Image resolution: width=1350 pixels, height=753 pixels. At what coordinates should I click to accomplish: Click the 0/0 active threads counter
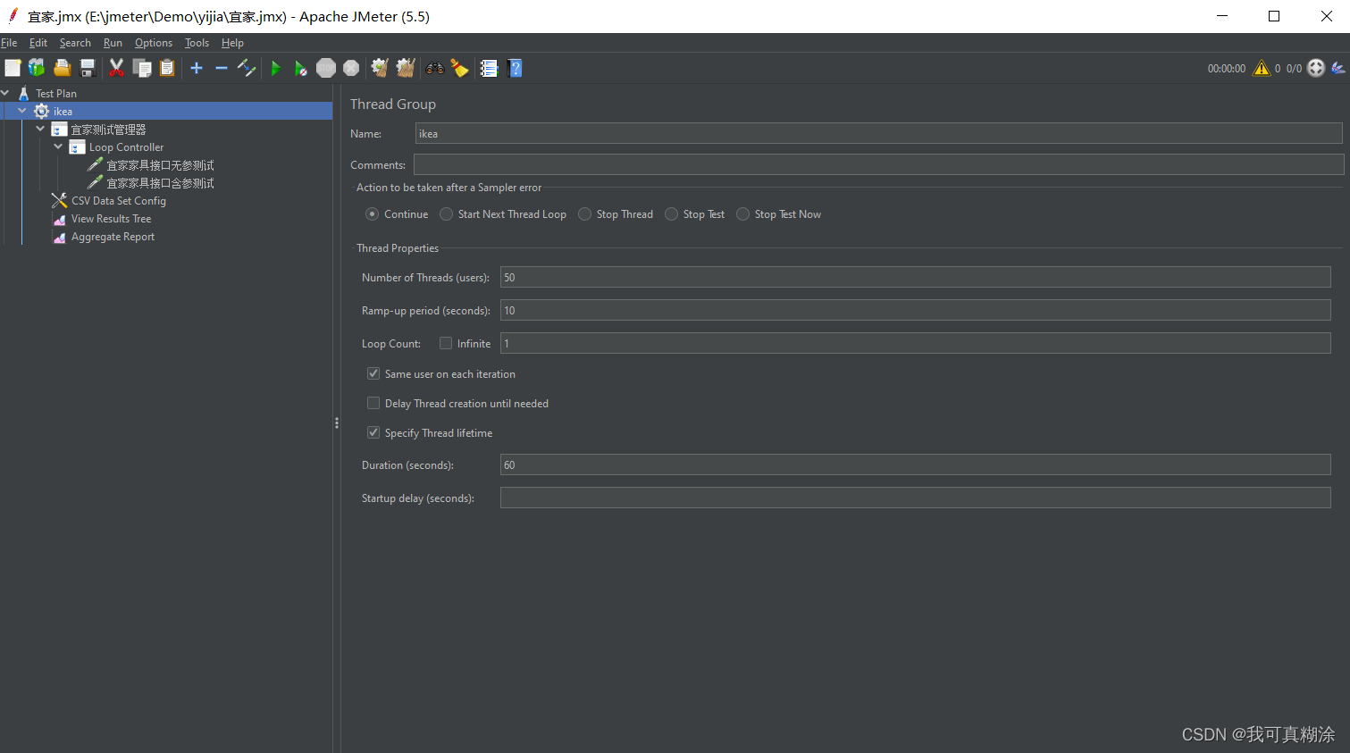1294,68
